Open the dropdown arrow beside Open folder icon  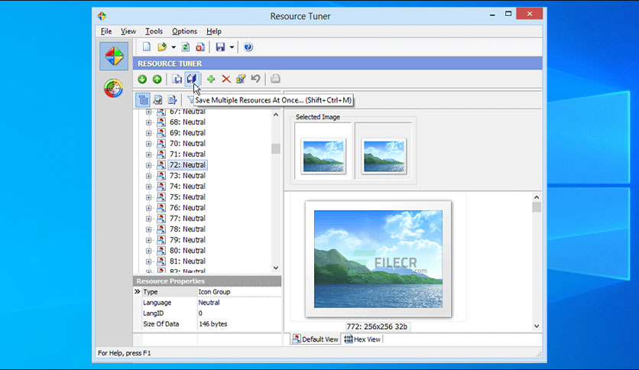pos(174,47)
